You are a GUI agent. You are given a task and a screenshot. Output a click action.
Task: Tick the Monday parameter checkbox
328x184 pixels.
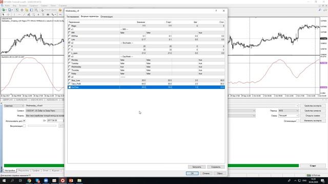pyautogui.click(x=69, y=60)
